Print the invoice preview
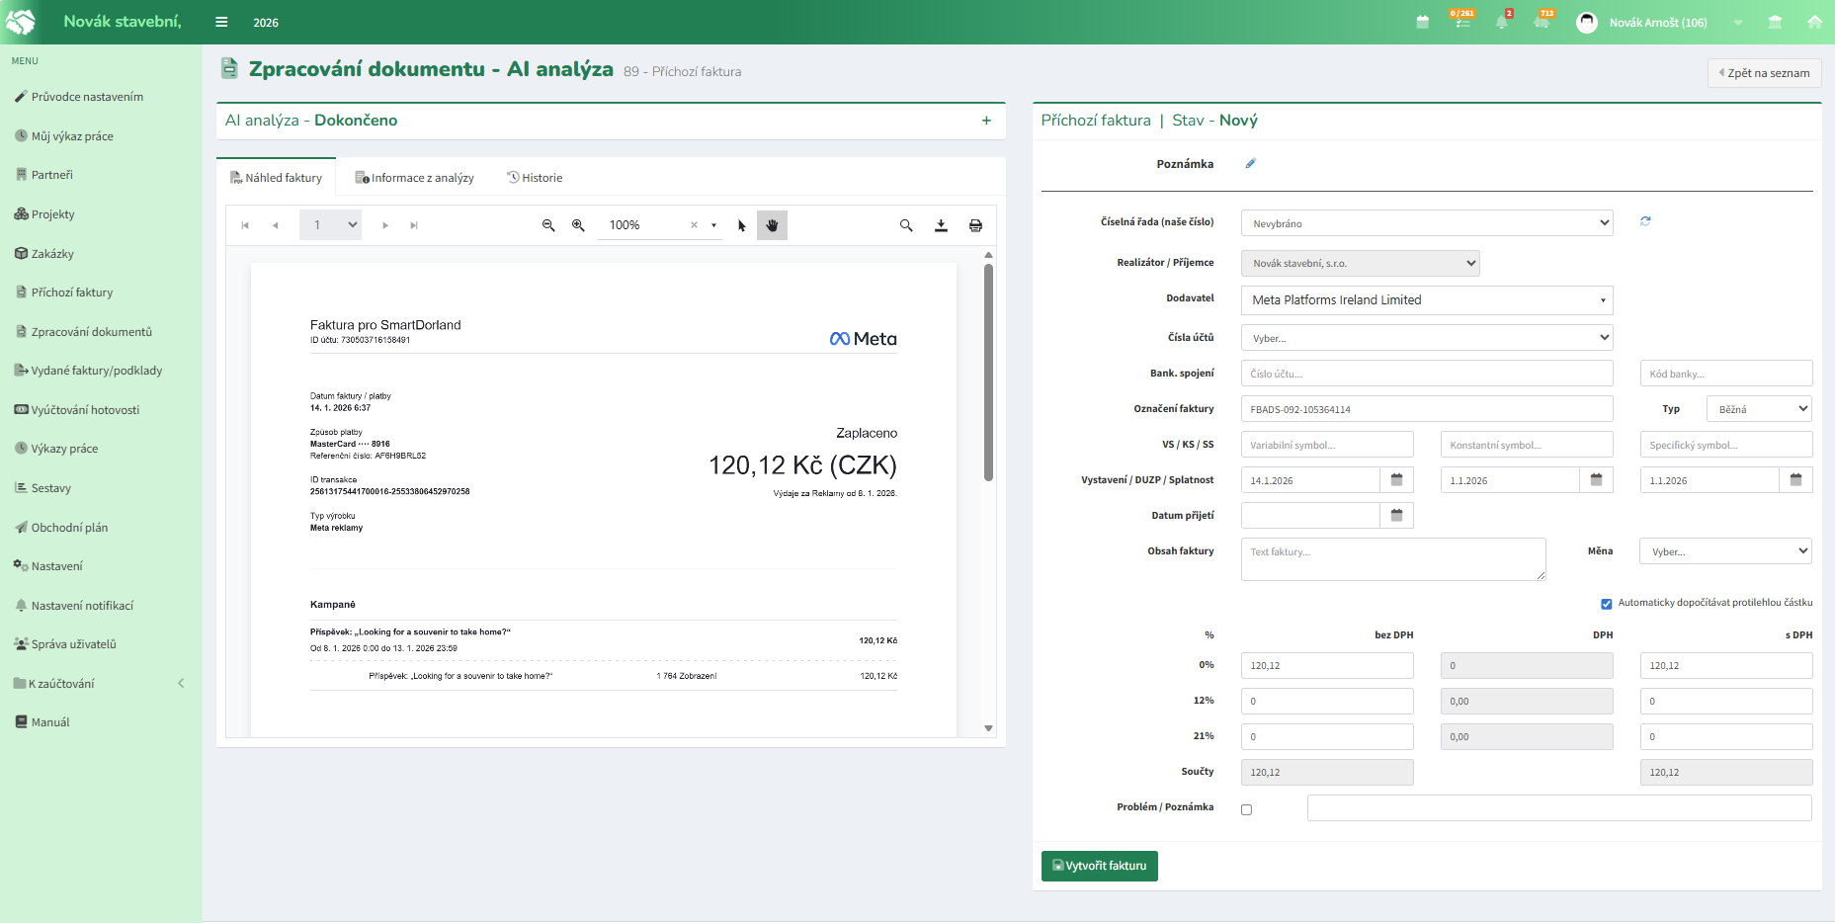The height and width of the screenshot is (923, 1835). [x=975, y=225]
